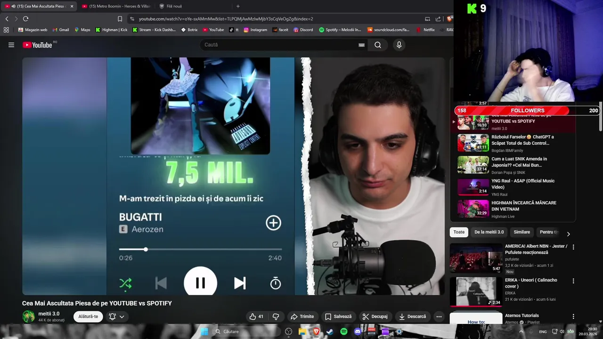Start voice search with the microphone
The width and height of the screenshot is (603, 339).
[x=399, y=45]
